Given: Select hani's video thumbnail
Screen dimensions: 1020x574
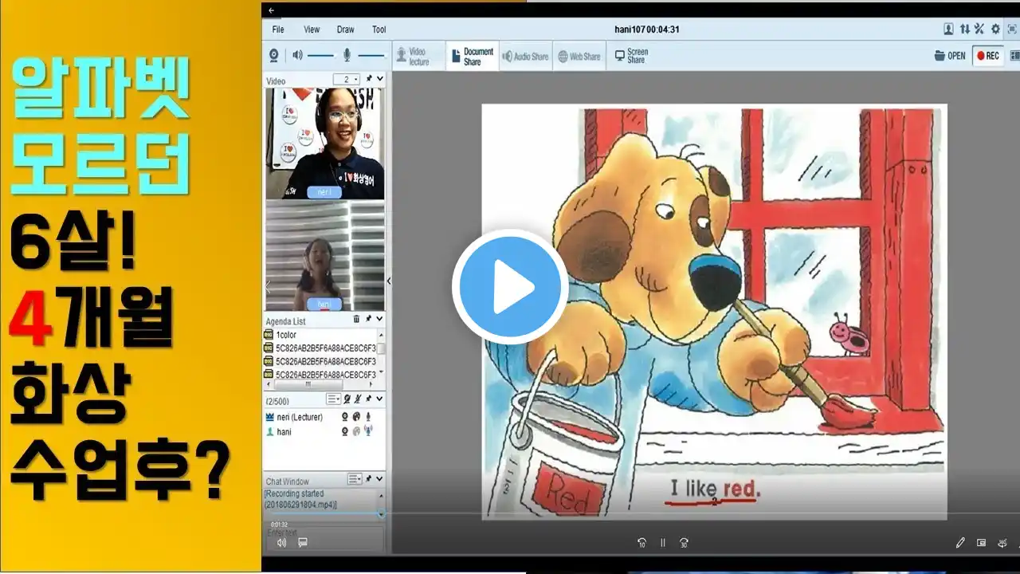Looking at the screenshot, I should pyautogui.click(x=324, y=256).
